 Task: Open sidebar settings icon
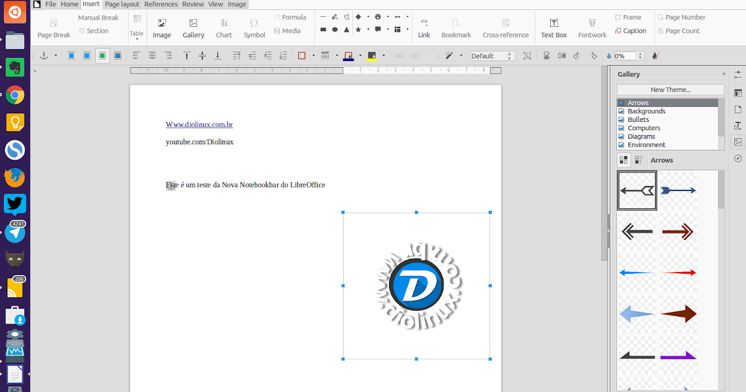[x=738, y=74]
